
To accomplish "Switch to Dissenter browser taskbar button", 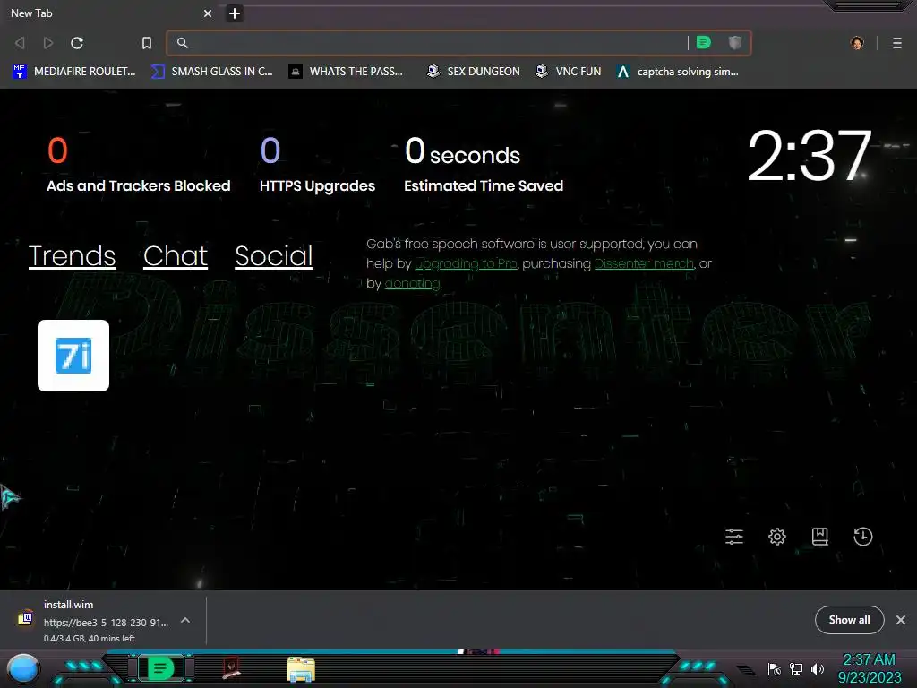I will (x=161, y=668).
